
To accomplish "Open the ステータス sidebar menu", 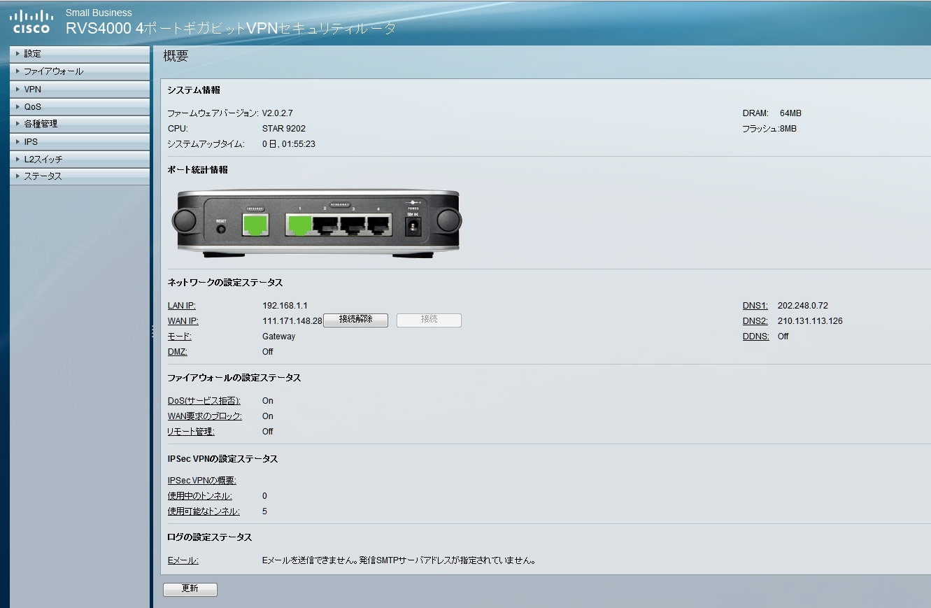I will pyautogui.click(x=80, y=176).
